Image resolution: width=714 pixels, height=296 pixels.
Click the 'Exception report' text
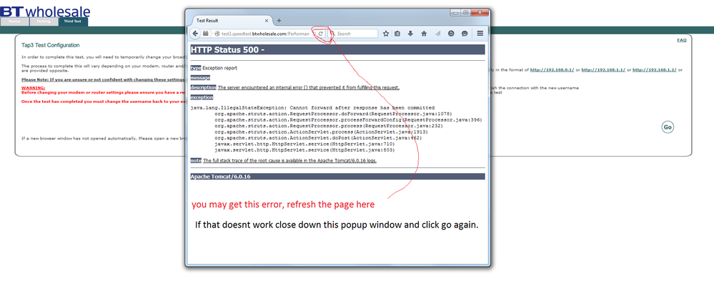coord(220,68)
